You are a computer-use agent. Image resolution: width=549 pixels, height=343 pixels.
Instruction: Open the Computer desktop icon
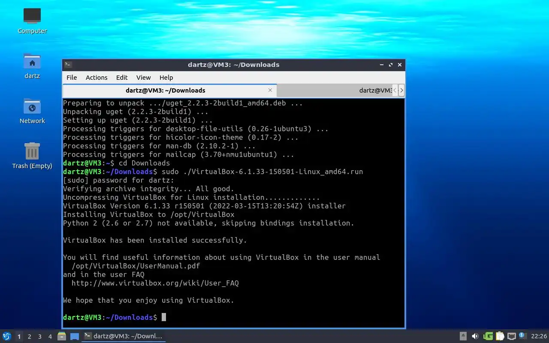click(x=32, y=21)
